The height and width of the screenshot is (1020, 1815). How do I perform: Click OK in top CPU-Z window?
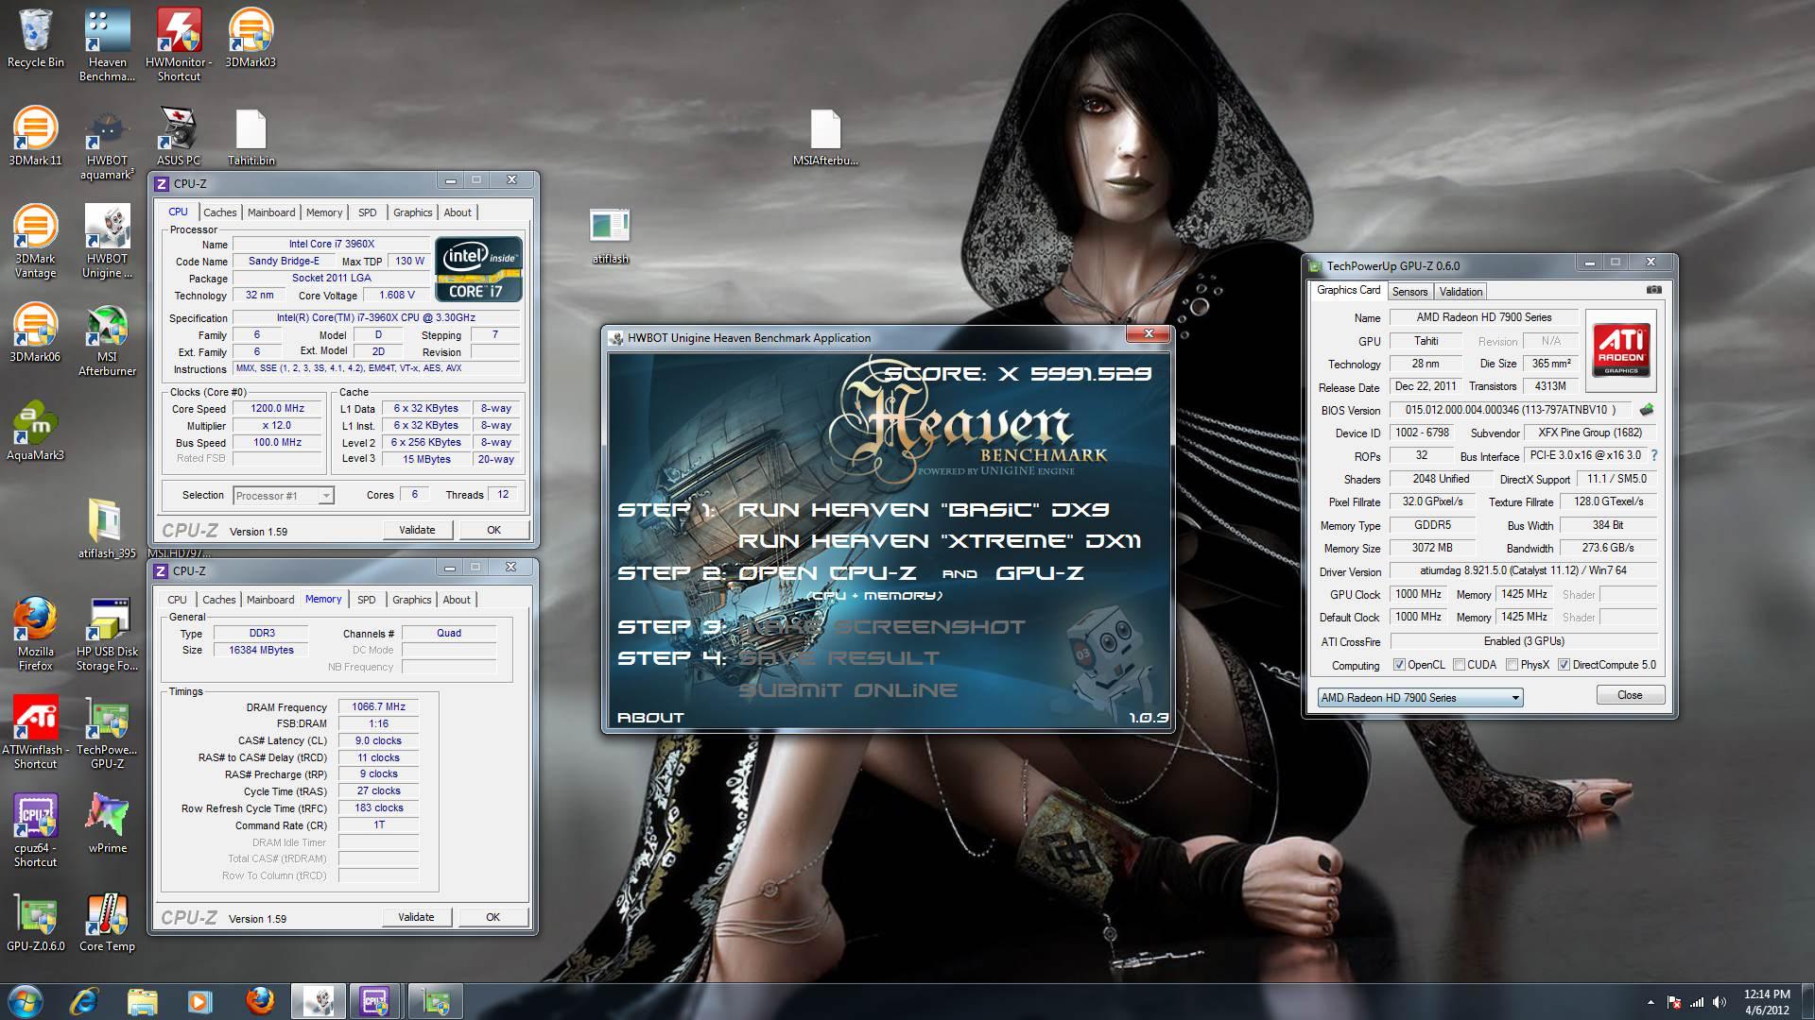(493, 530)
